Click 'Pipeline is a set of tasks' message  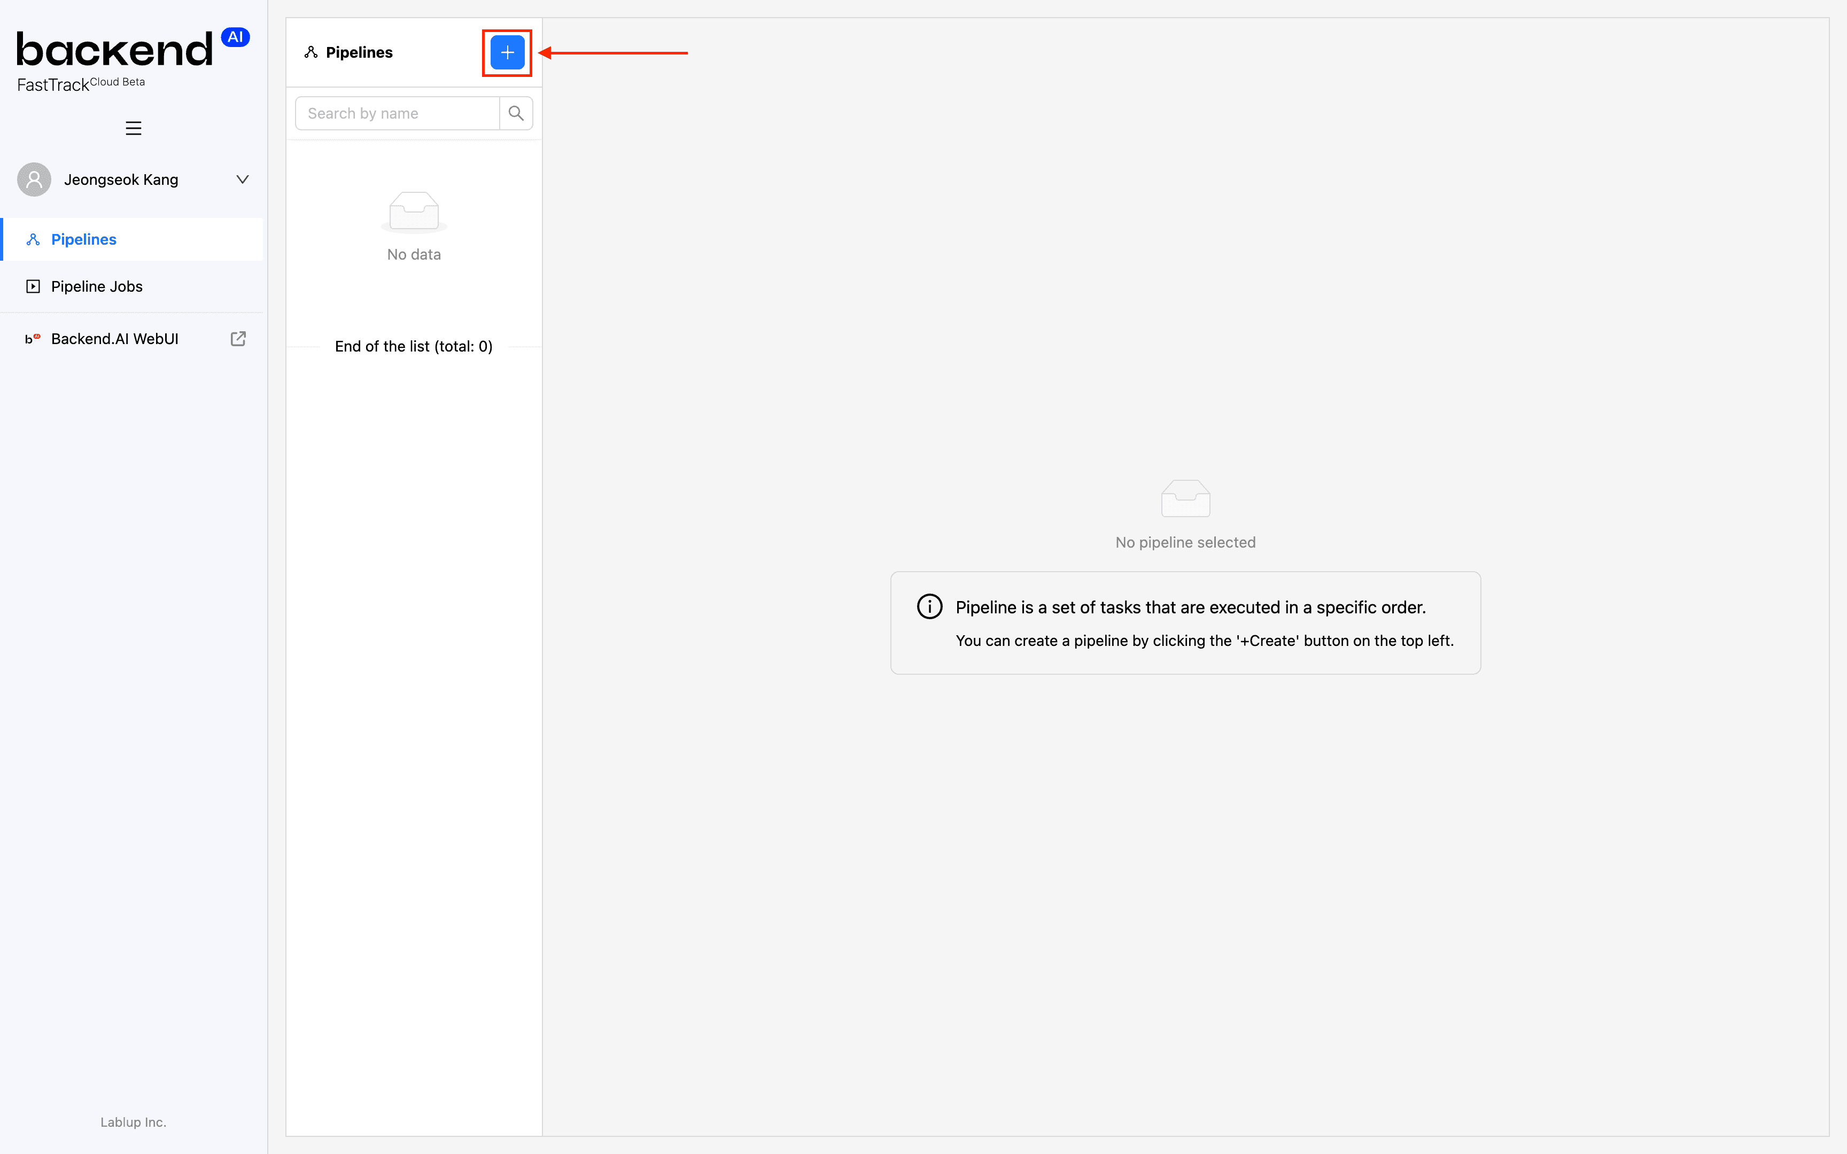(1191, 607)
